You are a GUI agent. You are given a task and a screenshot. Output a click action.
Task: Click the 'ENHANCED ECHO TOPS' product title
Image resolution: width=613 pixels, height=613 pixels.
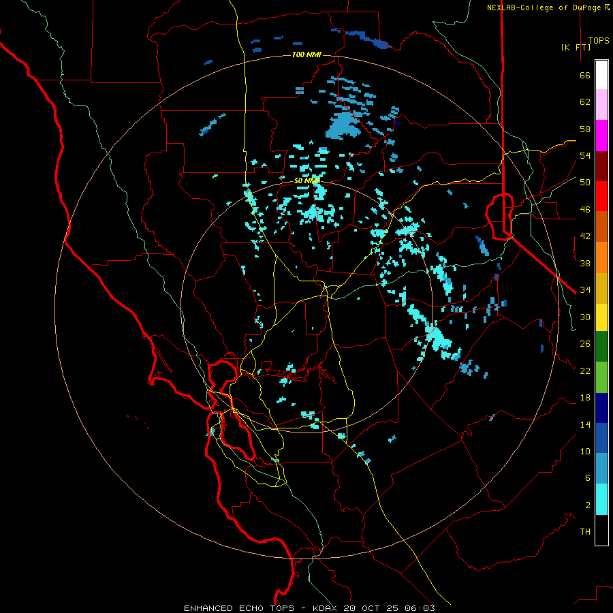click(239, 608)
